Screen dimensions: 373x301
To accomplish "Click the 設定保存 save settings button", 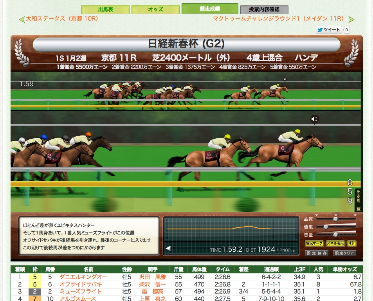I will tap(317, 253).
